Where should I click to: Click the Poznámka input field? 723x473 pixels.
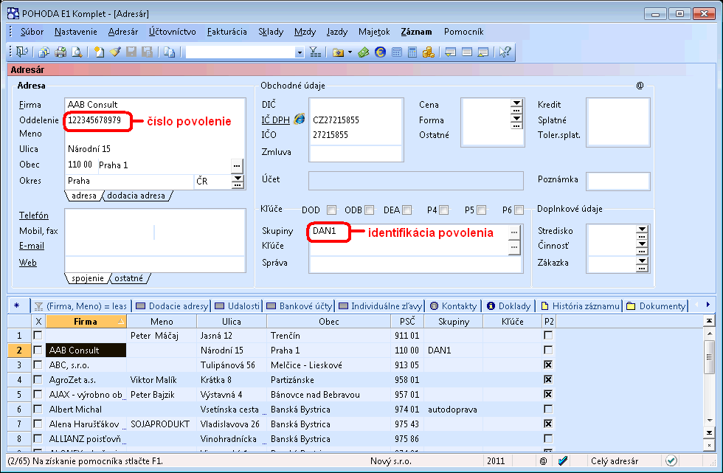point(618,182)
